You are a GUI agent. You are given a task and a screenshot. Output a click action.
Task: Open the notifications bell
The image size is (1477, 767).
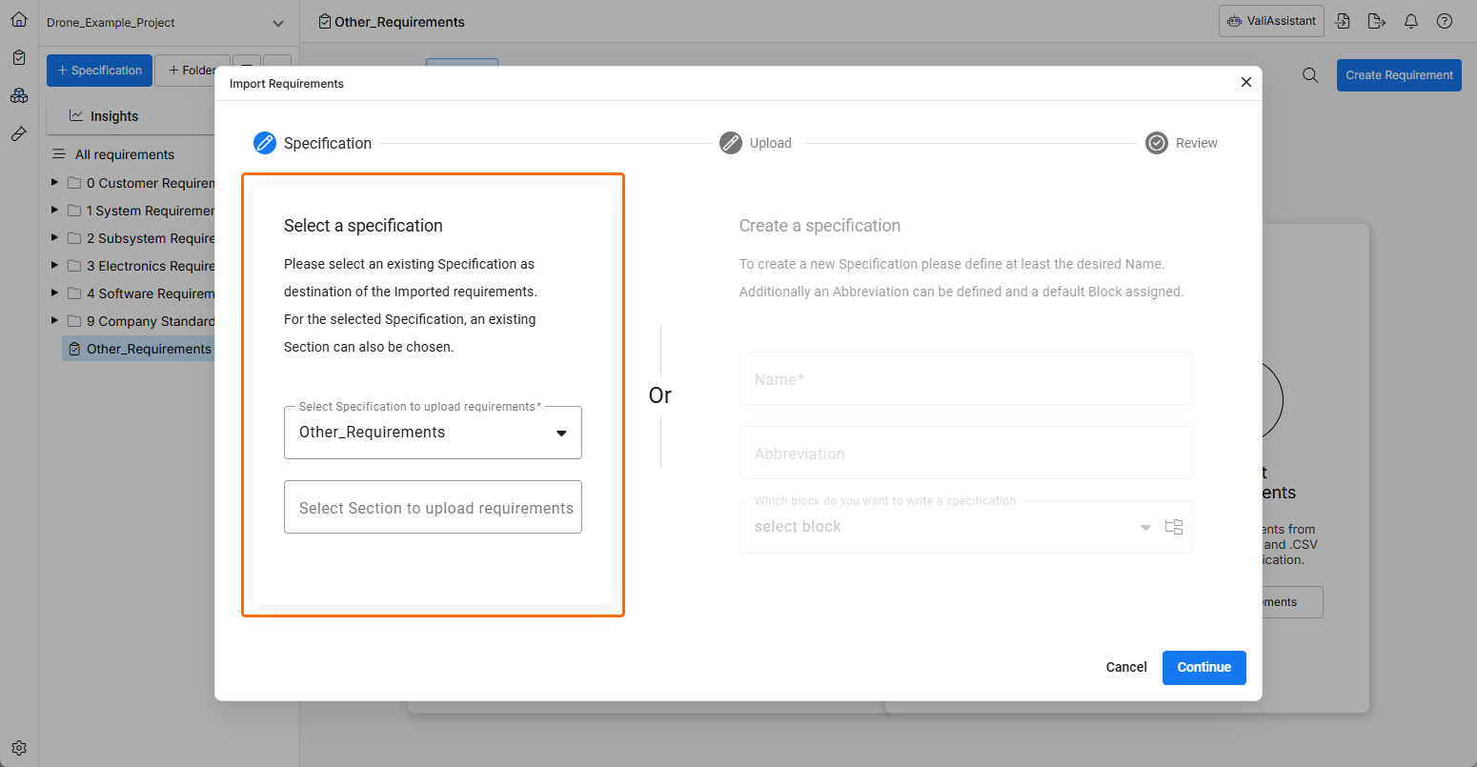(x=1411, y=21)
